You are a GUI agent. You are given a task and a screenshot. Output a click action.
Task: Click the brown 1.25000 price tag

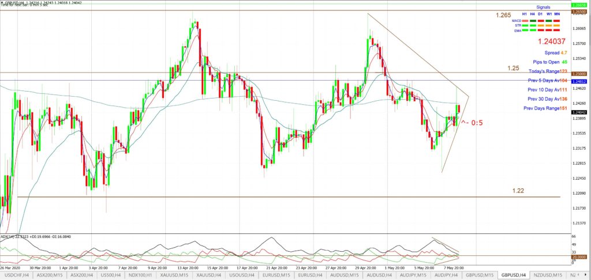pos(578,74)
